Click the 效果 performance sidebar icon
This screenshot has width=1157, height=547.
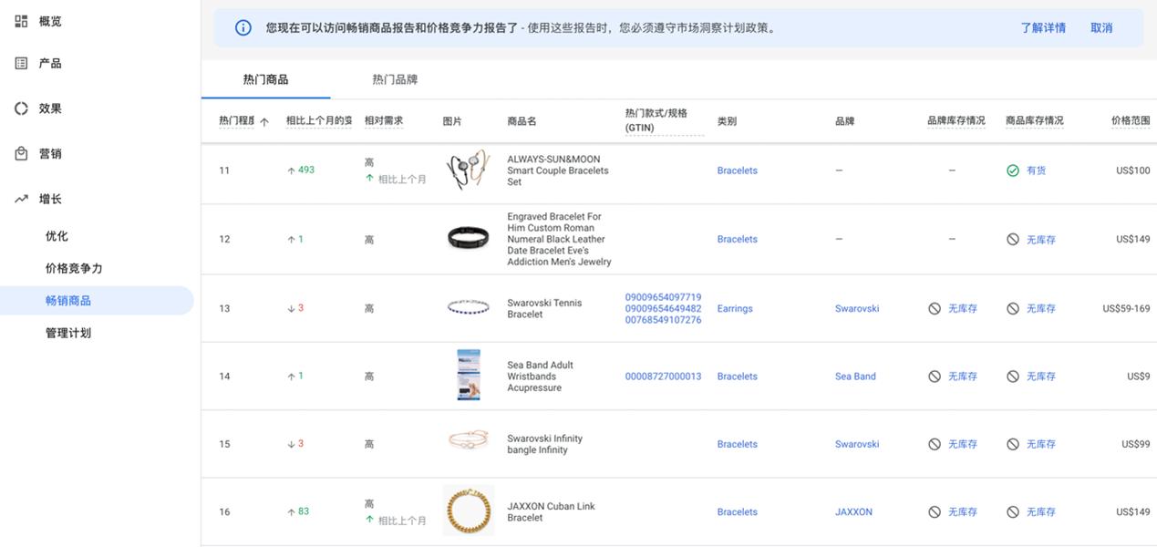tap(20, 108)
